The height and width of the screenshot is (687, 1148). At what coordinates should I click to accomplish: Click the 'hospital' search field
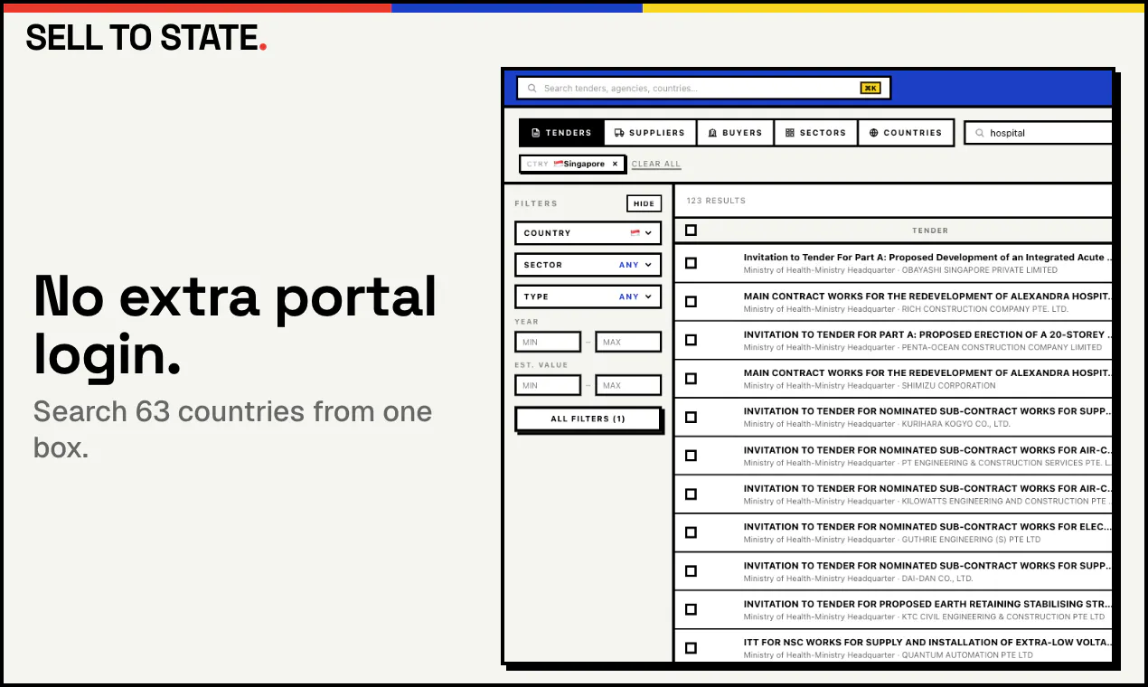[1039, 133]
